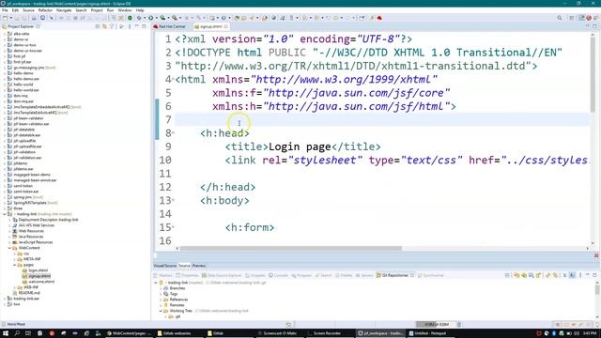The height and width of the screenshot is (338, 601).
Task: Select welcome.xhtml in Project Explorer
Action: [41, 282]
